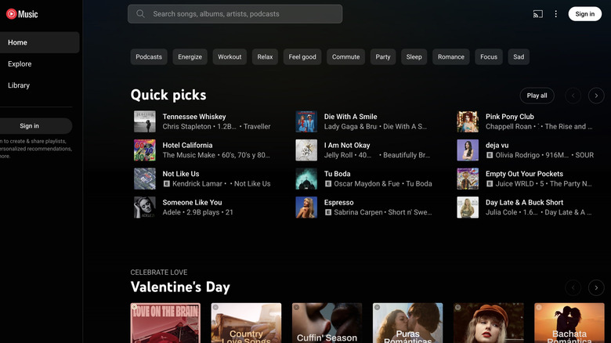Open the three-dot settings menu
Viewport: 611px width, 343px height.
click(x=556, y=14)
